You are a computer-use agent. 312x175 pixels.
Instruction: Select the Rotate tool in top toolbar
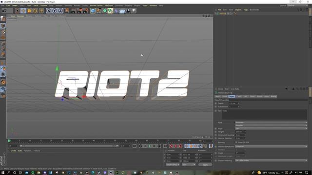tap(35, 11)
